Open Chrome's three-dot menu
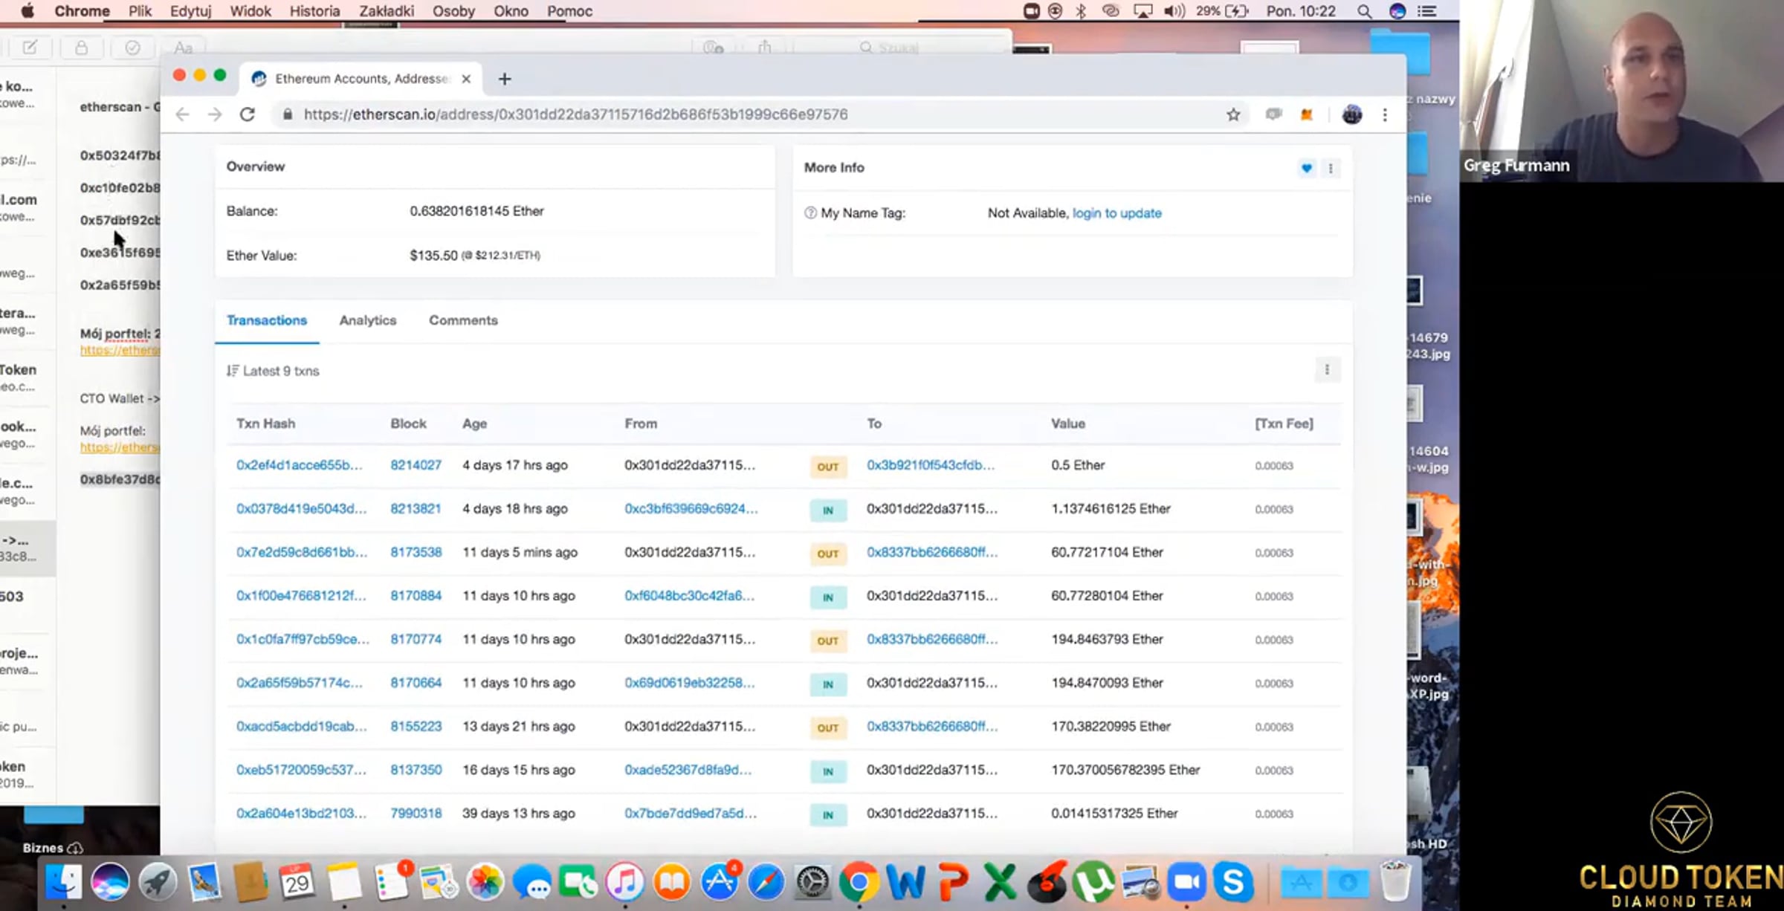1784x911 pixels. pos(1385,114)
